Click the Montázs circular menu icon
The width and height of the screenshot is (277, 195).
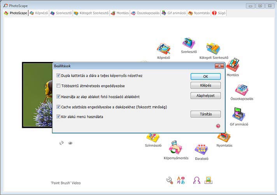tap(233, 65)
